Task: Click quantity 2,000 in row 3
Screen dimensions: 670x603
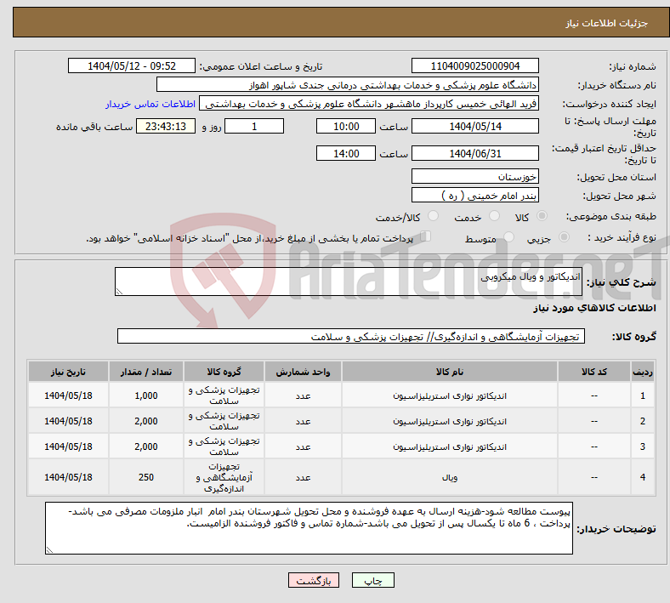Action: tap(146, 447)
